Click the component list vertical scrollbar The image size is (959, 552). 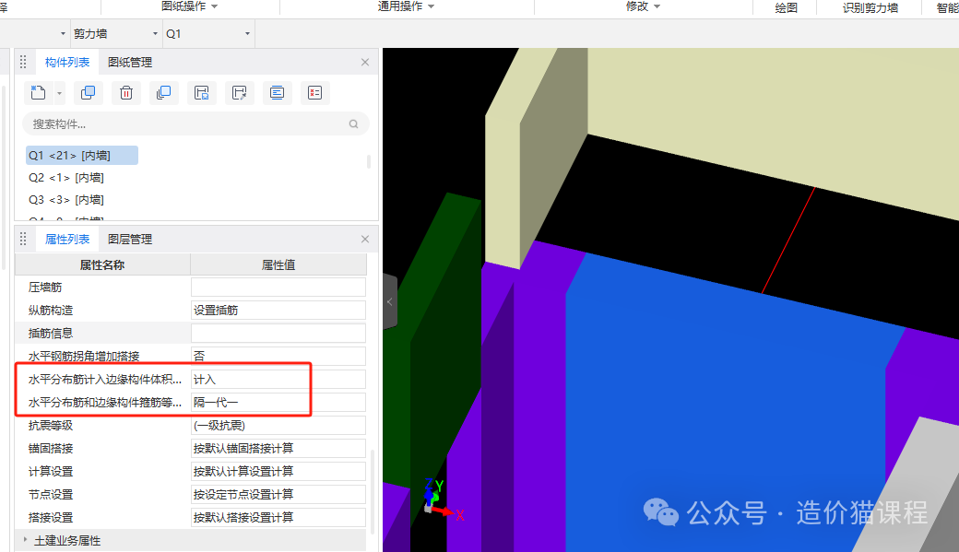[368, 161]
